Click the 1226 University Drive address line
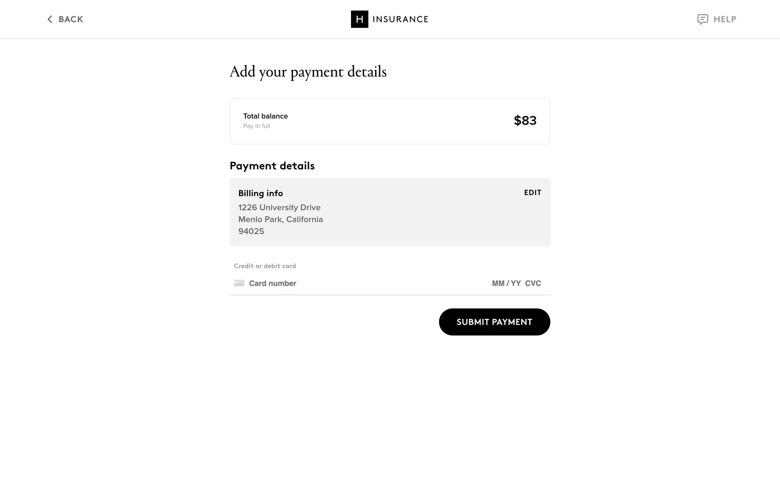This screenshot has width=780, height=487. 279,207
